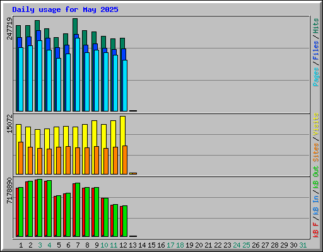Image resolution: width=323 pixels, height=252 pixels.
Task: Click the 7178890 kB axis value
Action: [9, 190]
